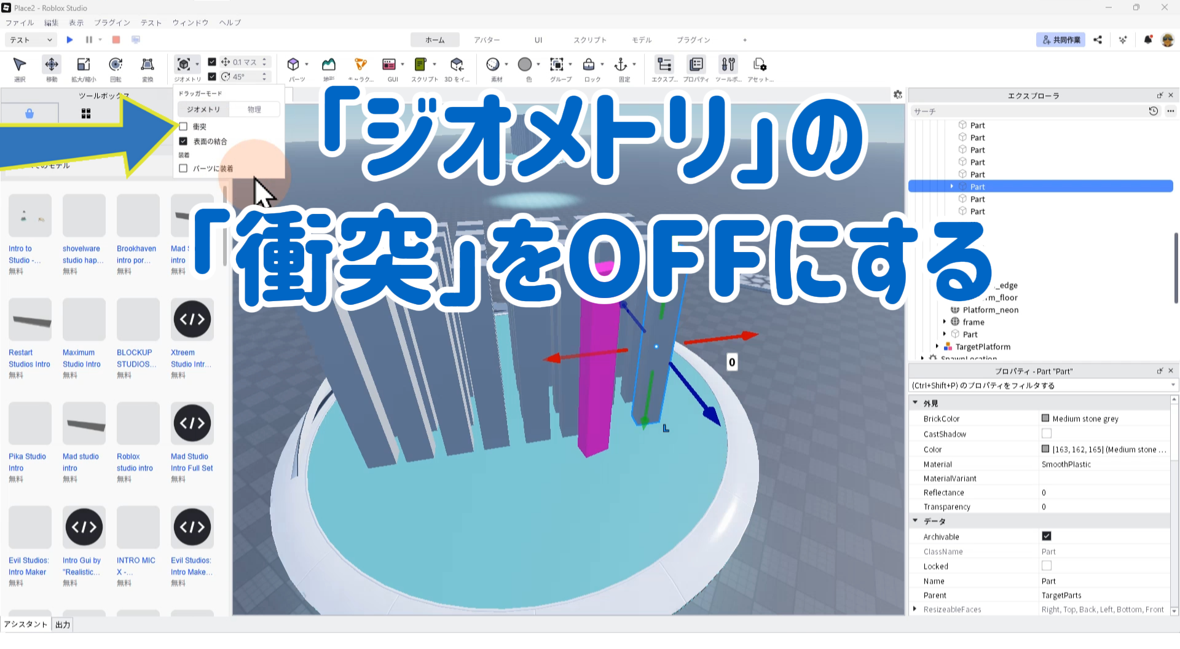Open the テスト mode dropdown
This screenshot has width=1180, height=649.
[31, 40]
